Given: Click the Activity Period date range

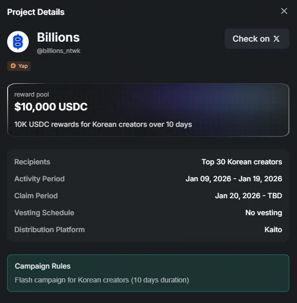Looking at the screenshot, I should coord(234,179).
